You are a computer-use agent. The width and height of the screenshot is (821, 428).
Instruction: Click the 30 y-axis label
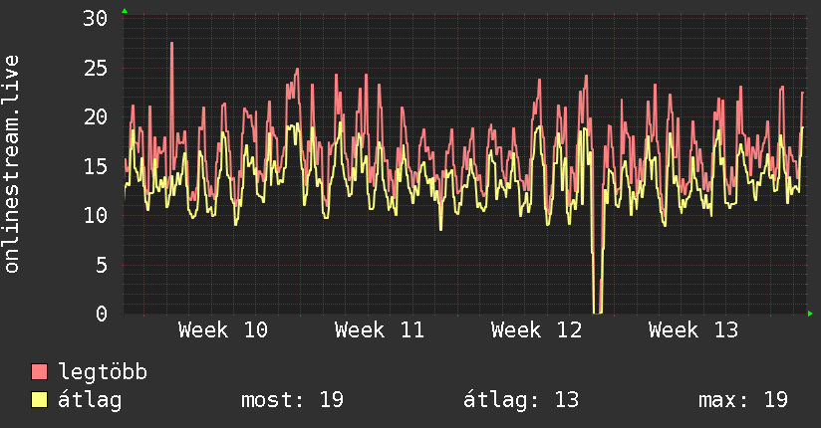96,19
